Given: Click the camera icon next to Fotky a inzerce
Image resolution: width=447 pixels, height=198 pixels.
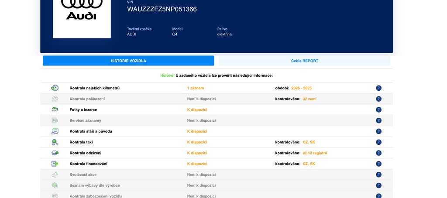Looking at the screenshot, I should [55, 110].
